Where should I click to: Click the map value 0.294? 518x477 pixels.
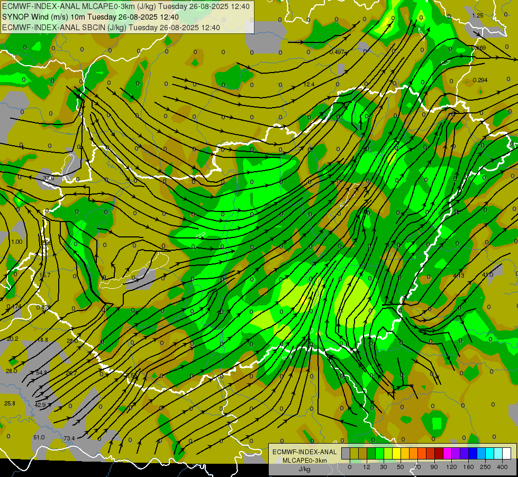tap(480, 80)
